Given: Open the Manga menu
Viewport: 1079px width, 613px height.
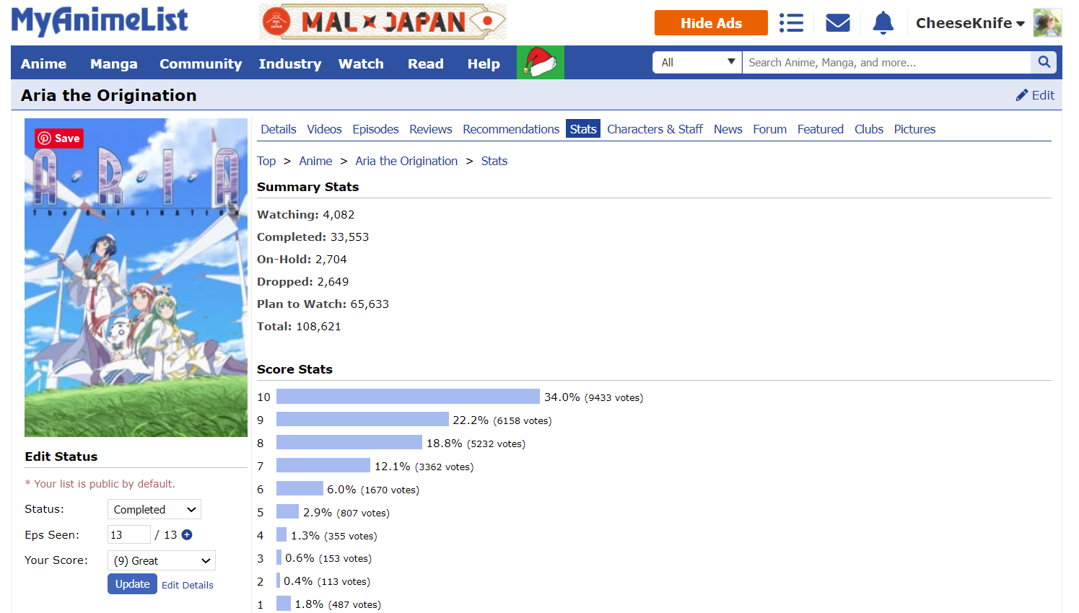Looking at the screenshot, I should [x=113, y=63].
